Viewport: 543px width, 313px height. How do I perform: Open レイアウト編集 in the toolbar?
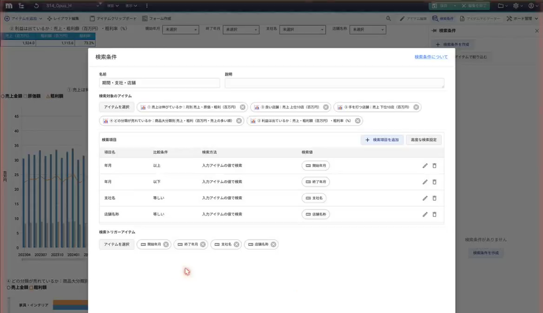[63, 19]
